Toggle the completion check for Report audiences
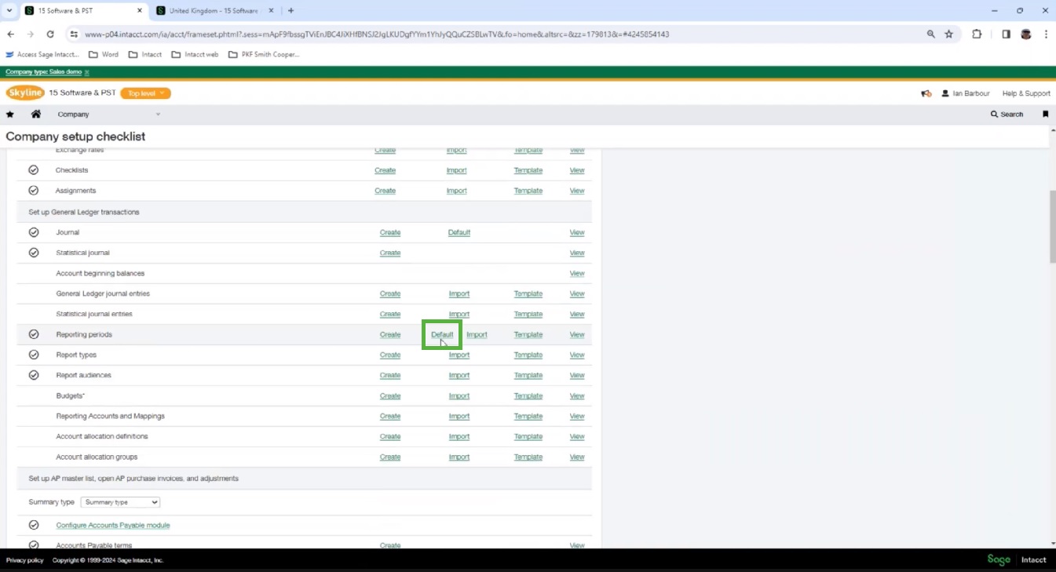 [34, 374]
